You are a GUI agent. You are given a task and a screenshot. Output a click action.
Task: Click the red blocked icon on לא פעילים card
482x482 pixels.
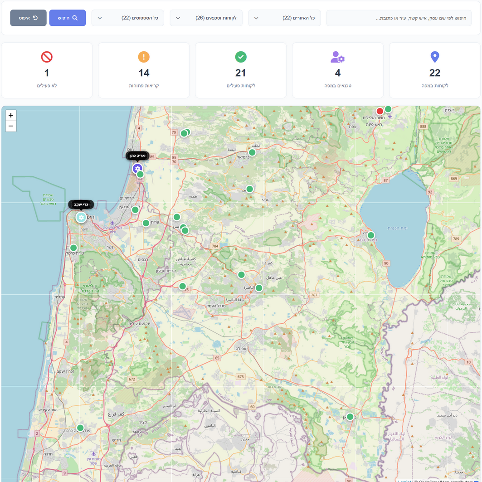click(47, 57)
